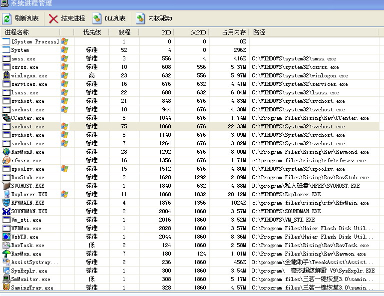
Task: Select highlighted svchost.exe with PID 1060
Action: pyautogui.click(x=27, y=127)
